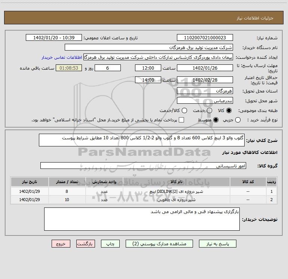Viewport: 288px width, 279px height.
Task: Click the جزئیات اطلاعات نیاز header title
Action: pos(255,18)
